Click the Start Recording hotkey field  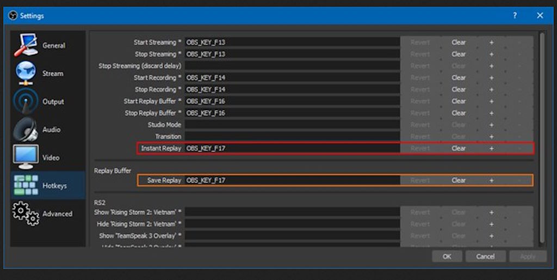click(292, 78)
